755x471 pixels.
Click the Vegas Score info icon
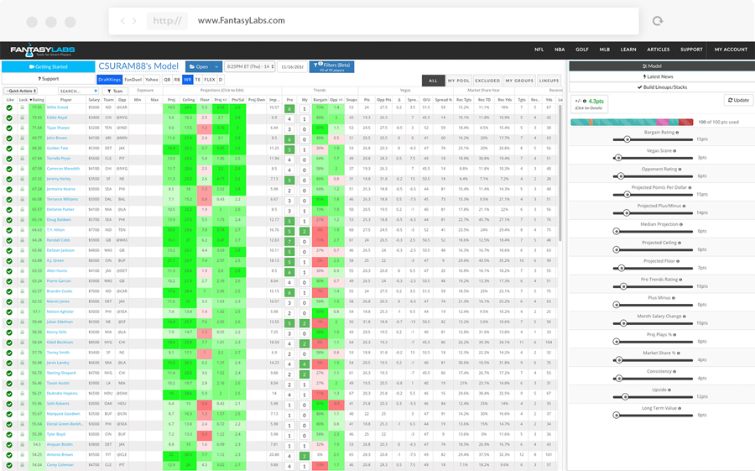coord(674,151)
